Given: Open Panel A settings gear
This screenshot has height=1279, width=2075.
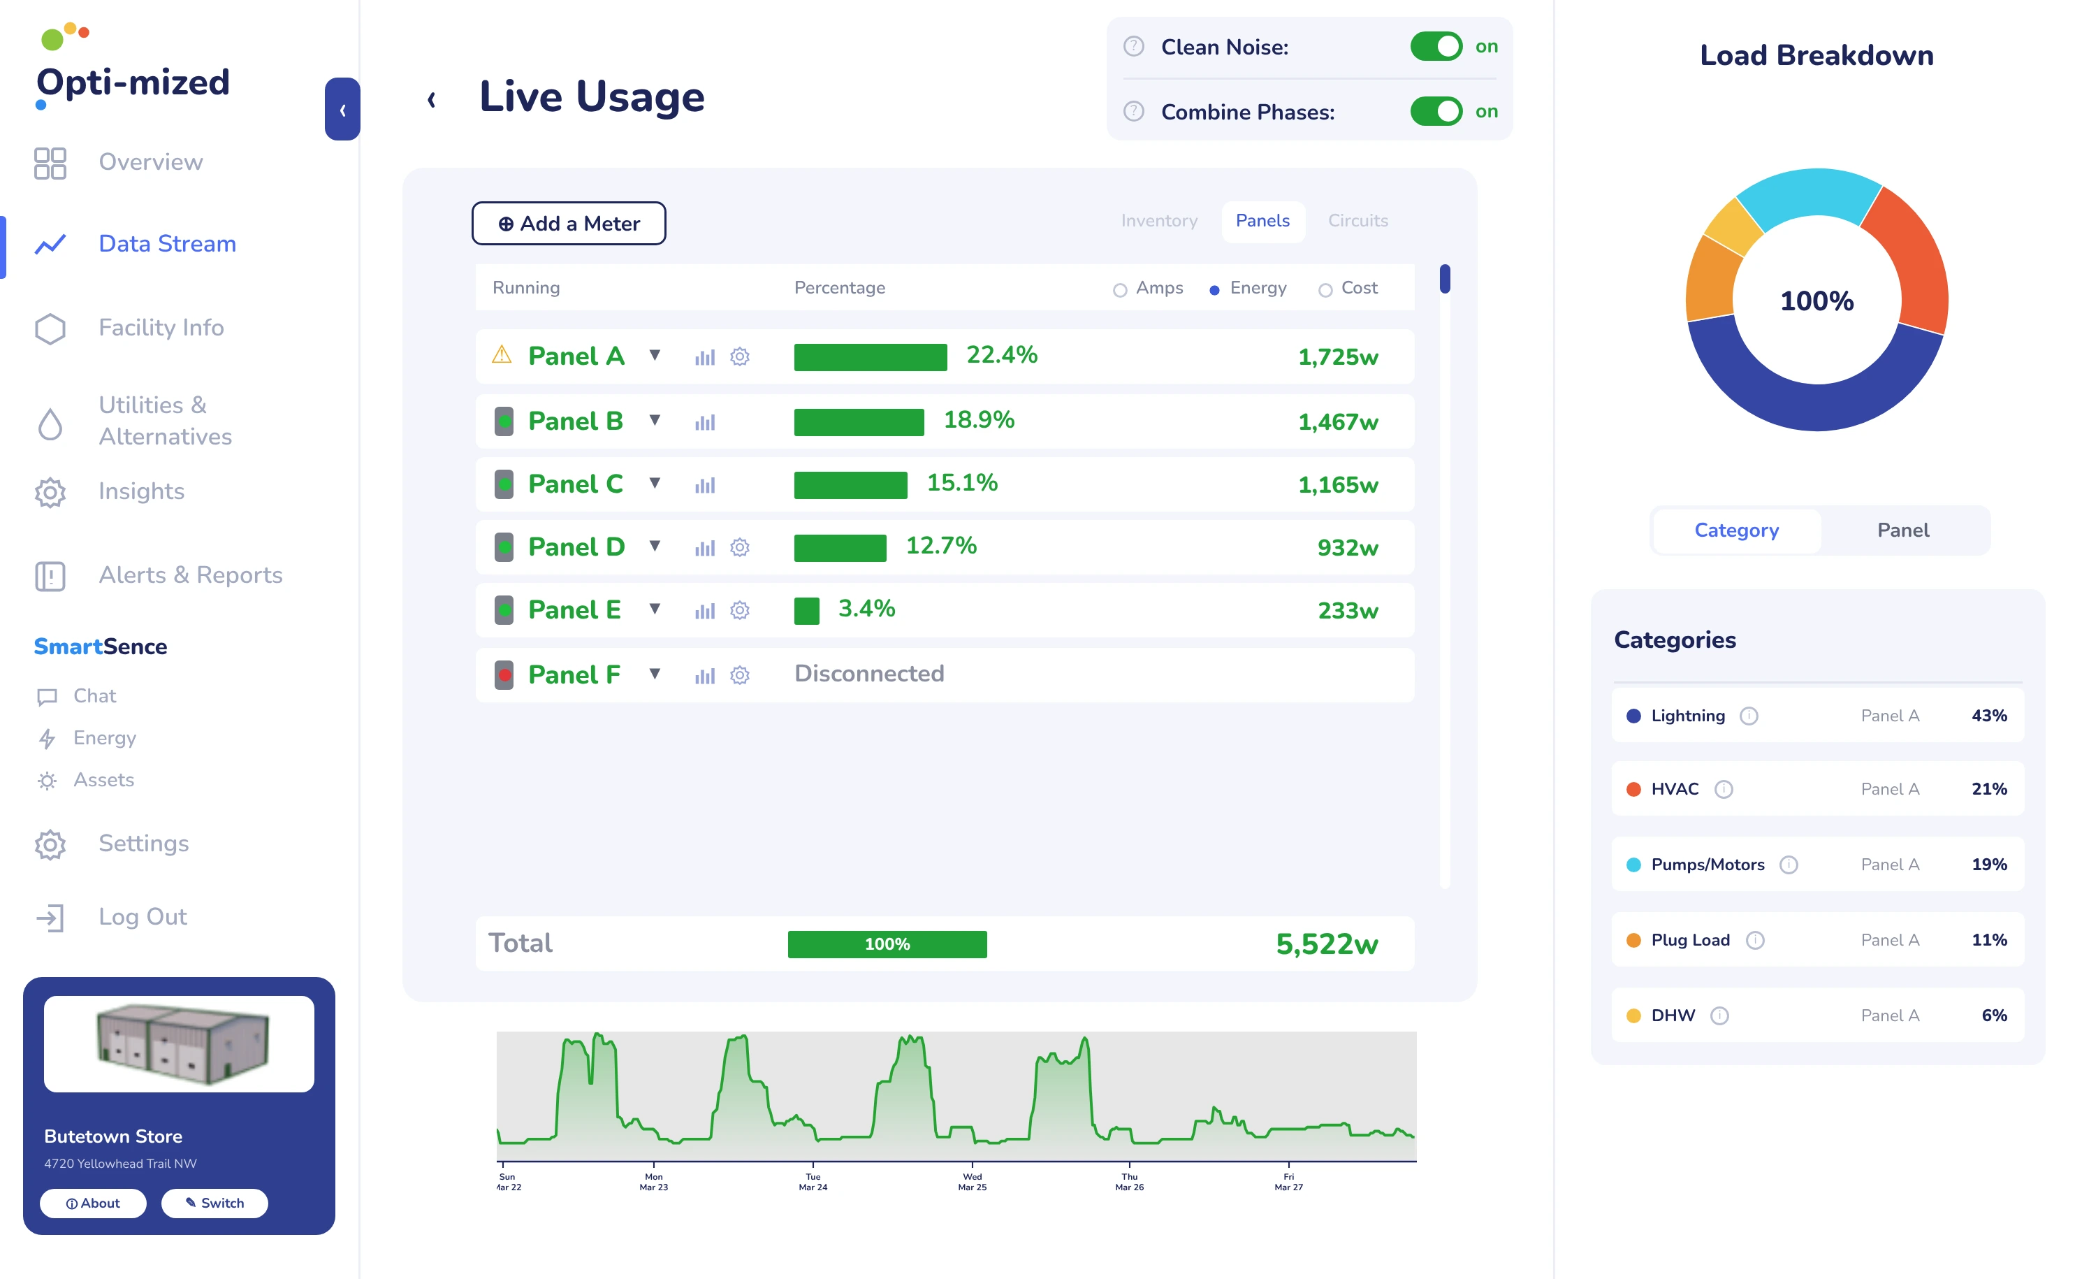Looking at the screenshot, I should pyautogui.click(x=740, y=357).
